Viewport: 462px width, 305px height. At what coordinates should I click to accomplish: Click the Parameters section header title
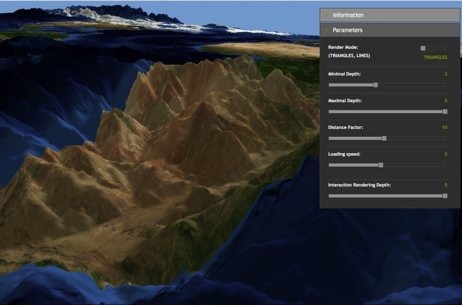click(347, 30)
